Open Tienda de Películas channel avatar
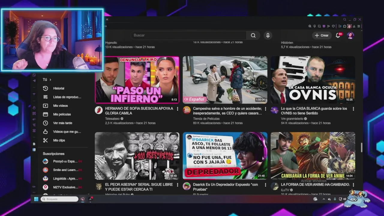Viewport: 384px width, 216px height. coord(187,110)
